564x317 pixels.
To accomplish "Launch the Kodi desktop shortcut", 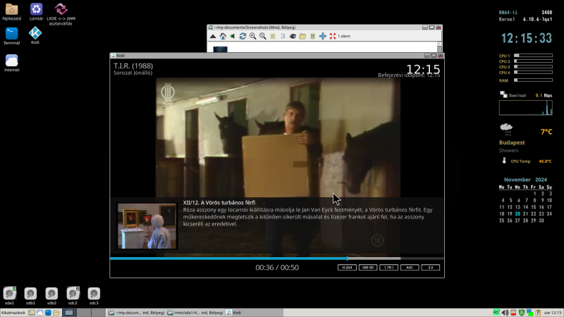I will [x=35, y=35].
